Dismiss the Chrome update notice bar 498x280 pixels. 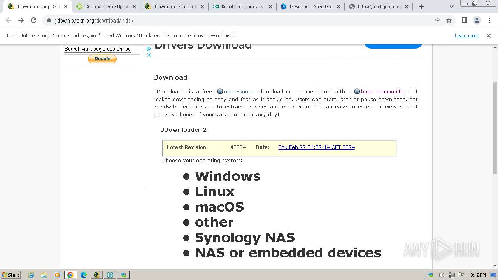pos(489,35)
